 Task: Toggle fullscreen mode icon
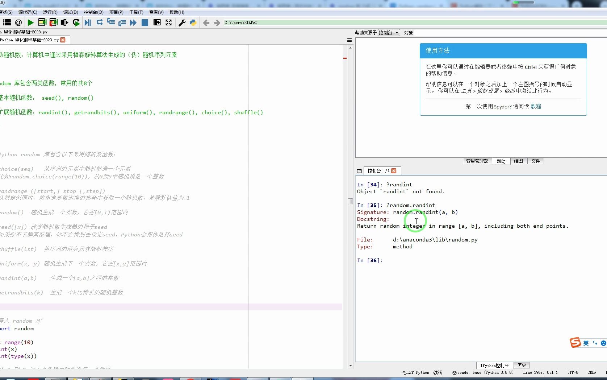[169, 22]
